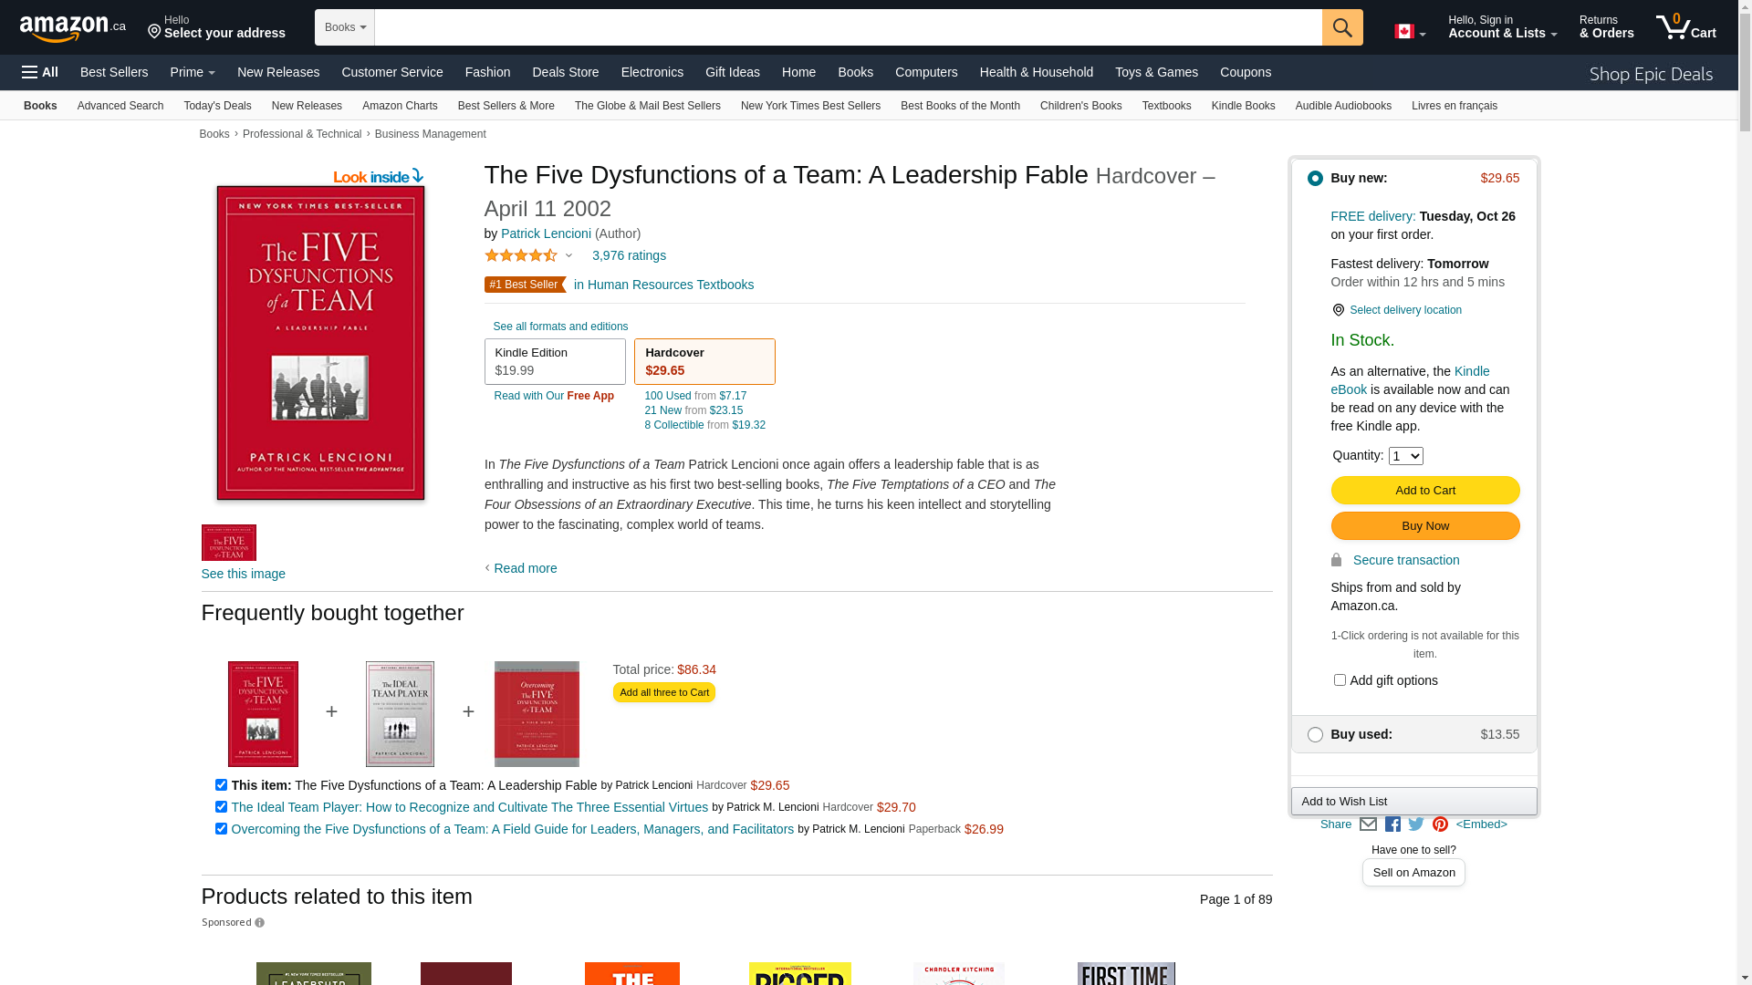Check the Add gift options box
1752x985 pixels.
(1340, 680)
